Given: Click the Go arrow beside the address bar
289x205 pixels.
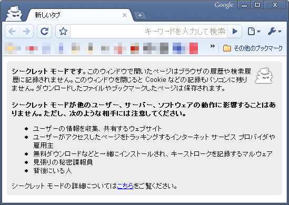Looking at the screenshot, I should (x=235, y=32).
